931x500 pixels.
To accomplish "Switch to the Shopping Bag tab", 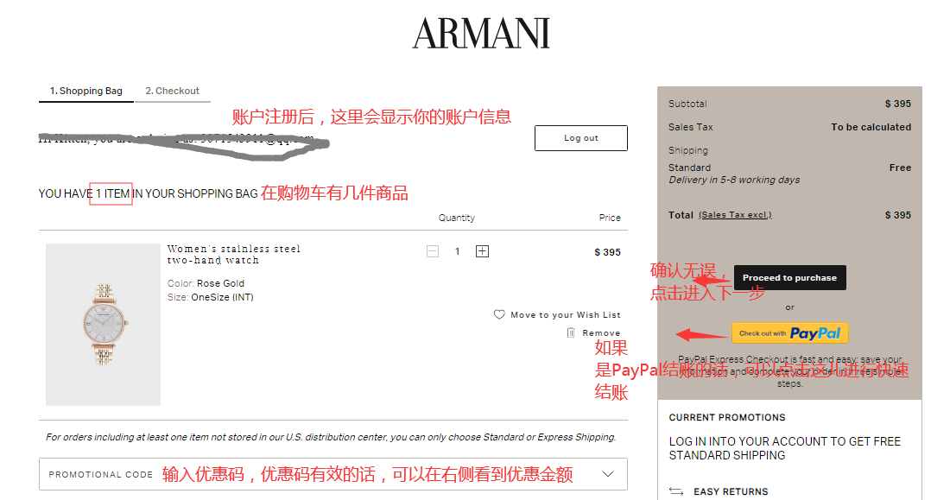I will (86, 91).
